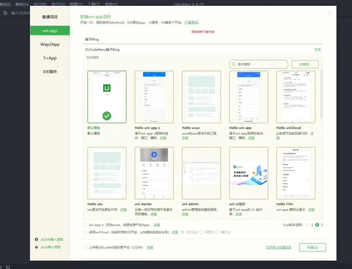Image resolution: width=352 pixels, height=269 pixels.
Task: Select Vue version 2 radio button
Action: (308, 225)
